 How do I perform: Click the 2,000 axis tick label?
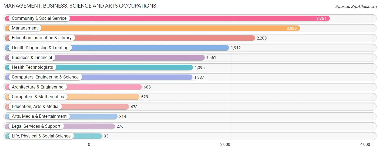[x=225, y=145]
